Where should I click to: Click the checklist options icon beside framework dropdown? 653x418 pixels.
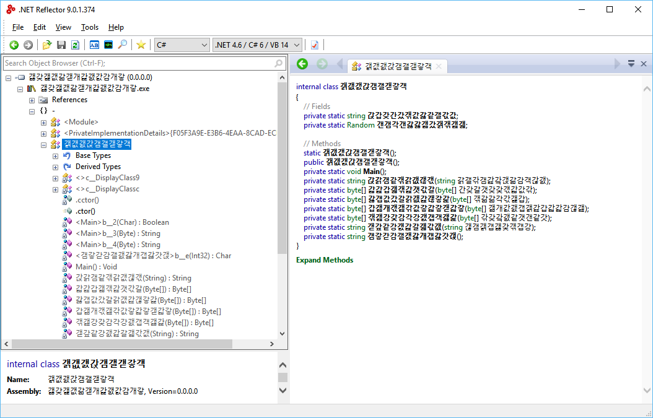tap(315, 45)
